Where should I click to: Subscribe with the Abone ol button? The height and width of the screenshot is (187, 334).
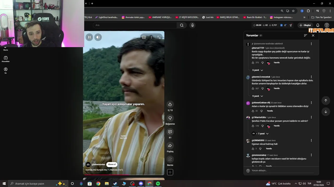(112, 164)
